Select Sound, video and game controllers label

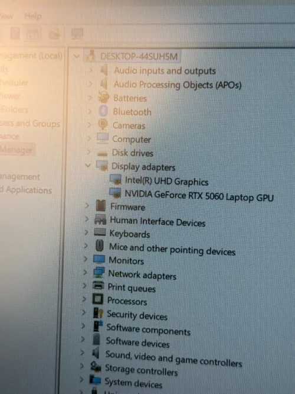pos(173,359)
